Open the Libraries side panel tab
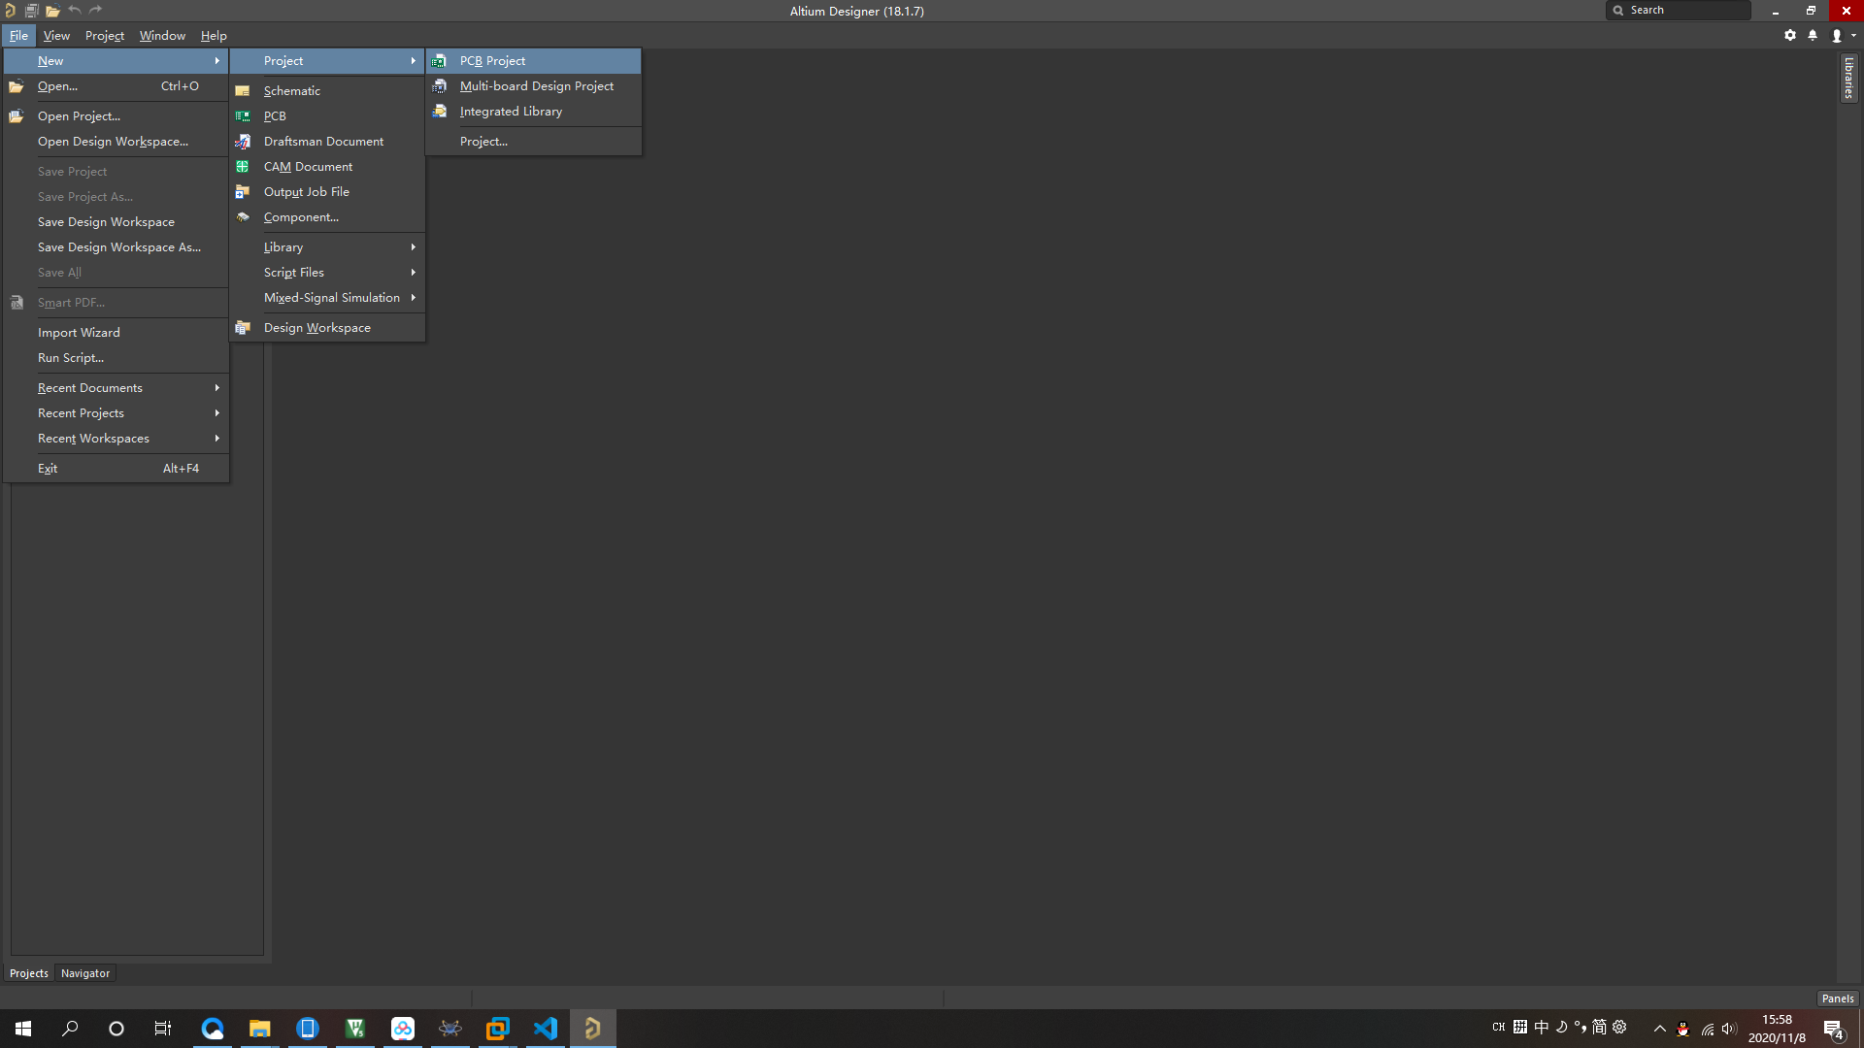Screen dimensions: 1864x1048 (1849, 78)
